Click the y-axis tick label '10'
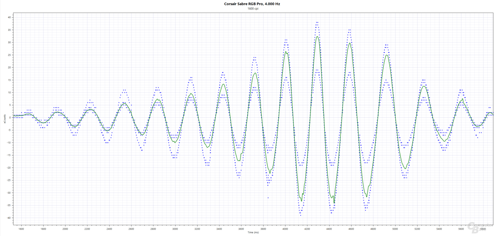 point(9,93)
